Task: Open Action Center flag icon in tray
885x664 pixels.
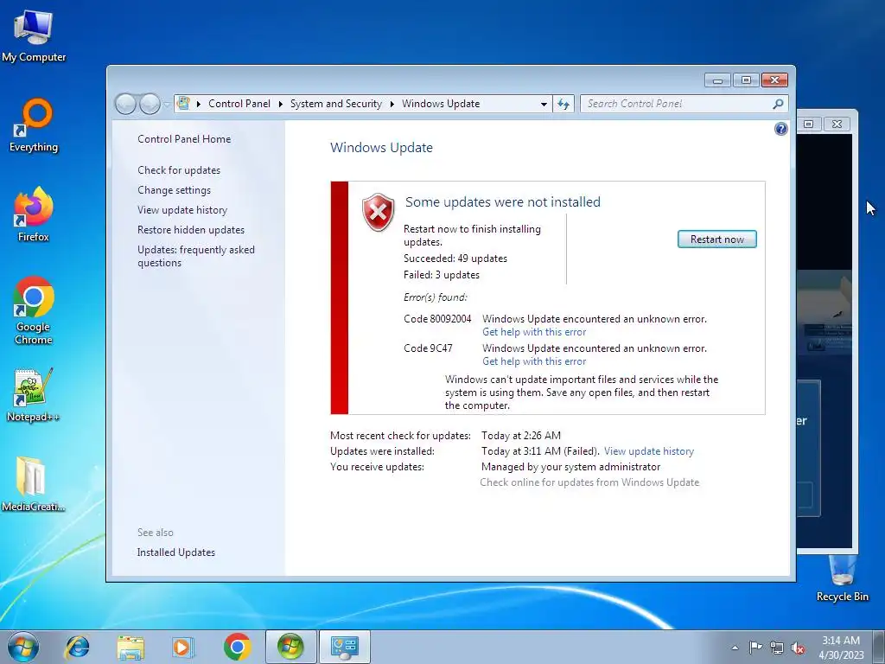Action: click(x=755, y=647)
